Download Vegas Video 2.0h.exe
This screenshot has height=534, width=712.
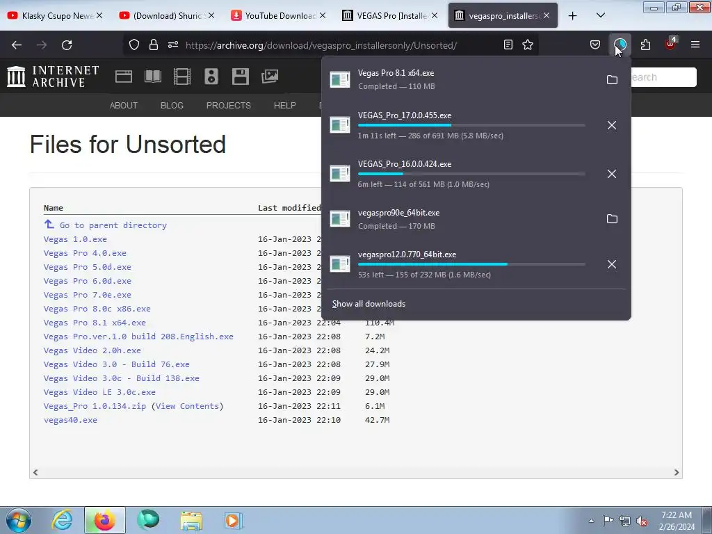(x=92, y=350)
